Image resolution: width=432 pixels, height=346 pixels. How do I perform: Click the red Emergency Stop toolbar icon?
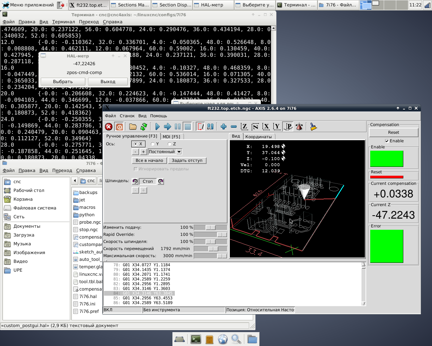(x=109, y=127)
